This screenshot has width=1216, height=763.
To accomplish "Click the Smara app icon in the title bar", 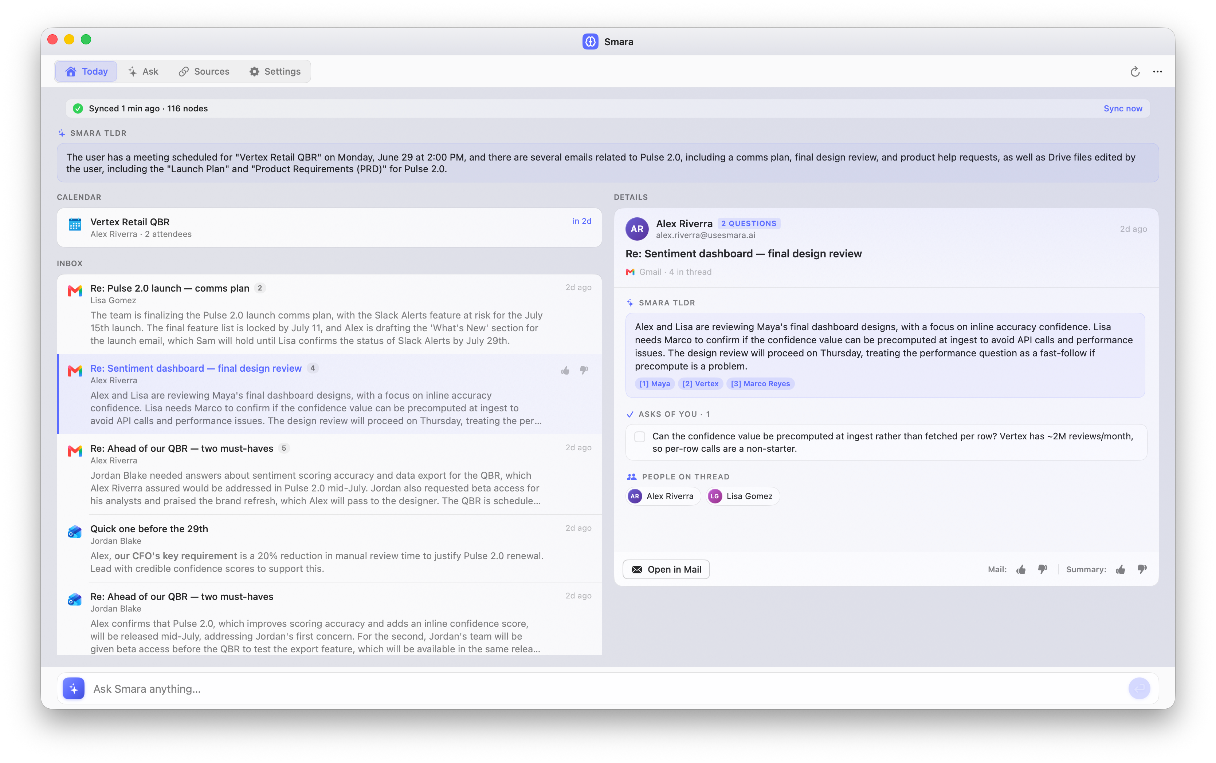I will pos(590,41).
